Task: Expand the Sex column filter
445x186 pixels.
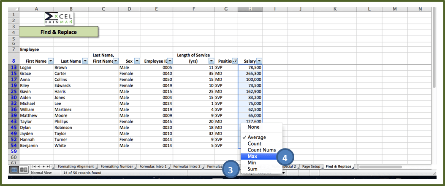Action: [x=137, y=61]
